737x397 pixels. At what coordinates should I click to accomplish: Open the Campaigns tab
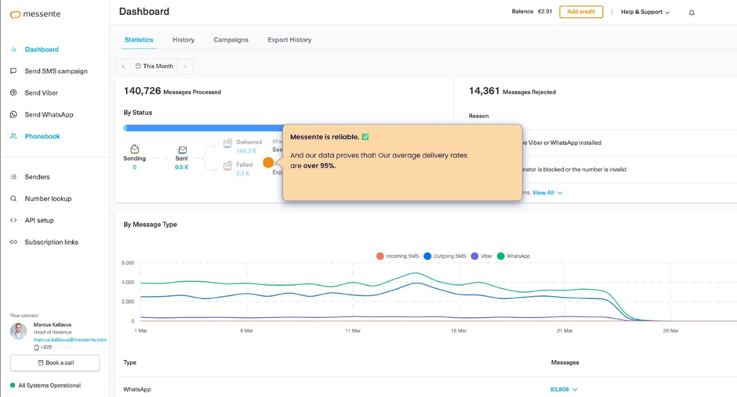coord(231,40)
